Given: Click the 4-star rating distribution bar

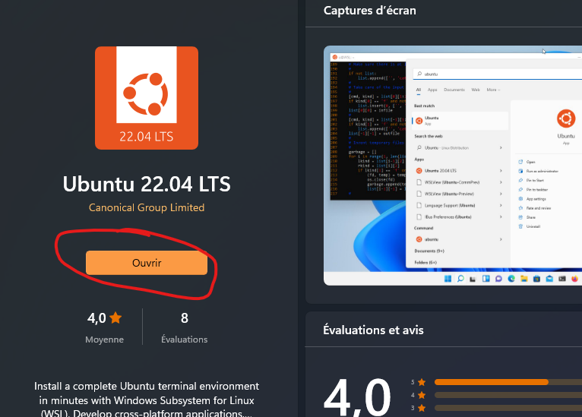Looking at the screenshot, I should (x=501, y=395).
